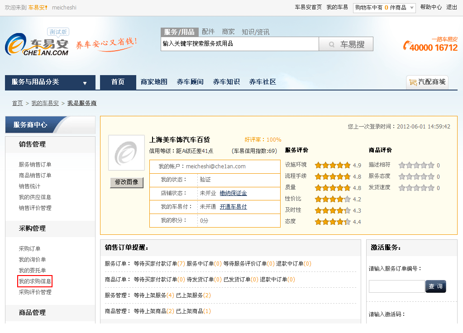View 已上架服务(2) list
The height and width of the screenshot is (333, 463).
(193, 295)
